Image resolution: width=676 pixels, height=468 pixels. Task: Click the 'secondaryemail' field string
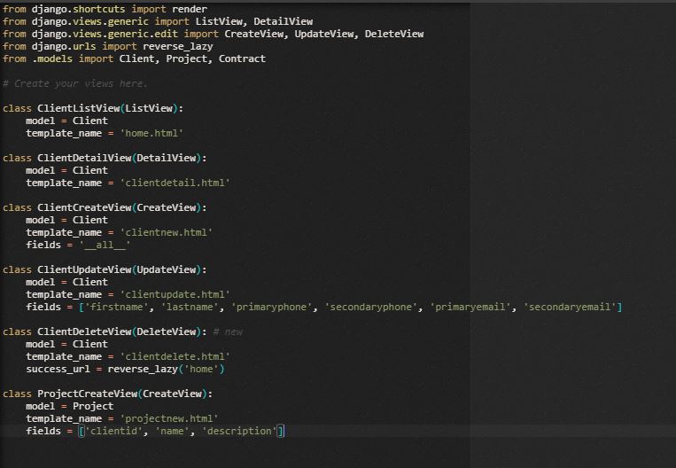[570, 307]
